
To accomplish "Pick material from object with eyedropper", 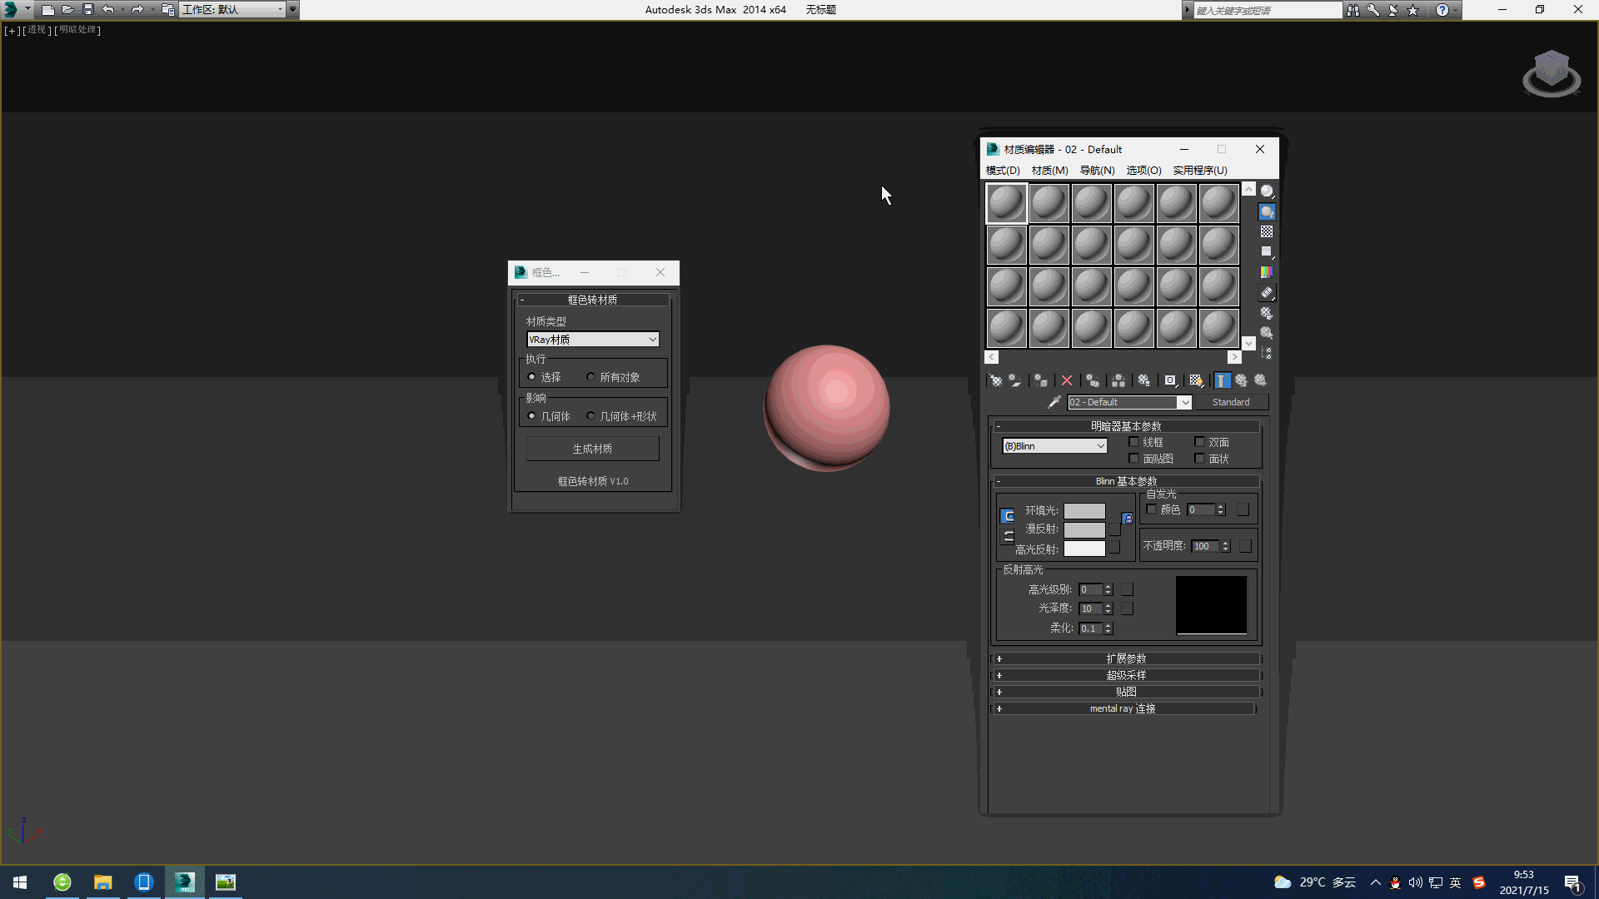I will (x=1054, y=402).
